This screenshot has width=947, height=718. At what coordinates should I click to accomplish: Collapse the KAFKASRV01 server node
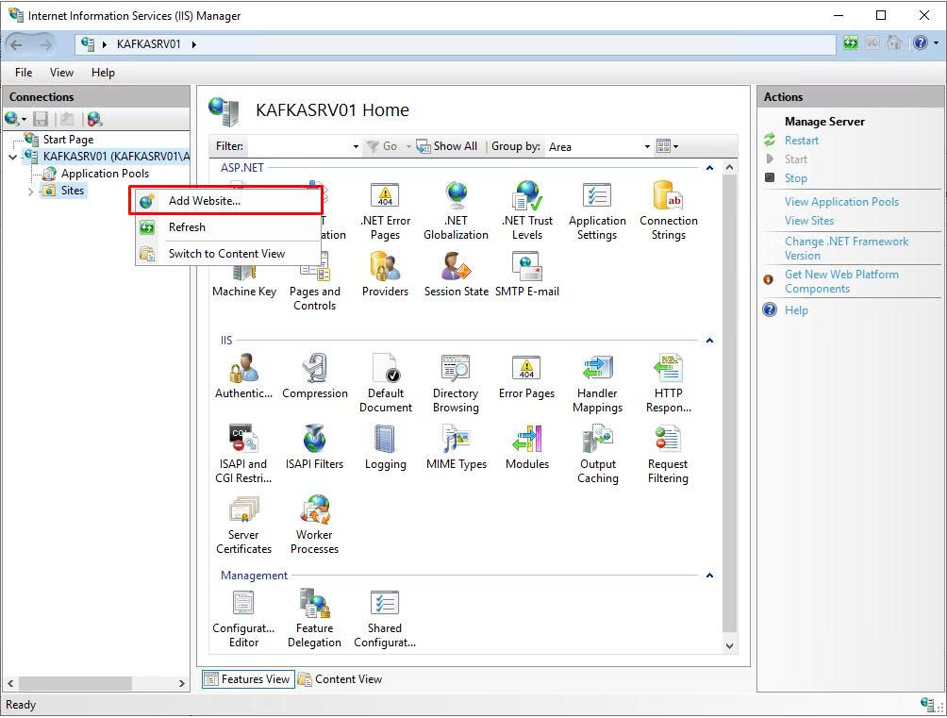pyautogui.click(x=12, y=158)
